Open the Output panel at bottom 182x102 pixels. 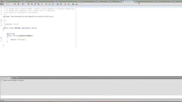coord(2,100)
